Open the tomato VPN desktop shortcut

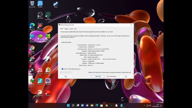click(40, 26)
